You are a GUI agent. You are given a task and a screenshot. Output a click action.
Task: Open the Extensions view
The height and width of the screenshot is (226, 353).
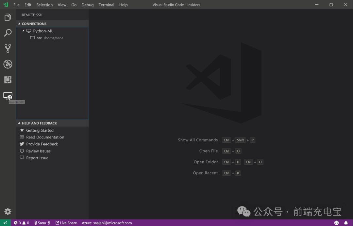[8, 80]
